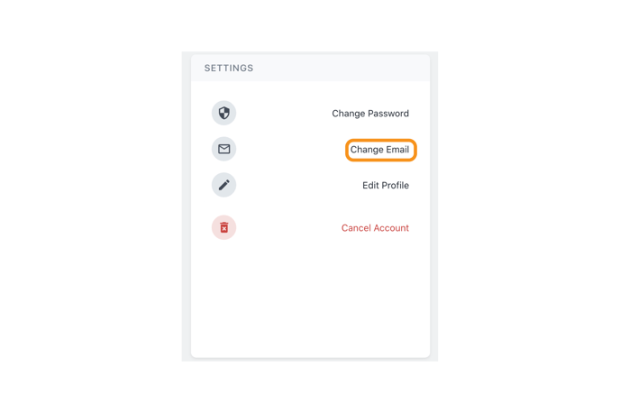
Task: Click the SETTINGS header title
Action: (229, 68)
